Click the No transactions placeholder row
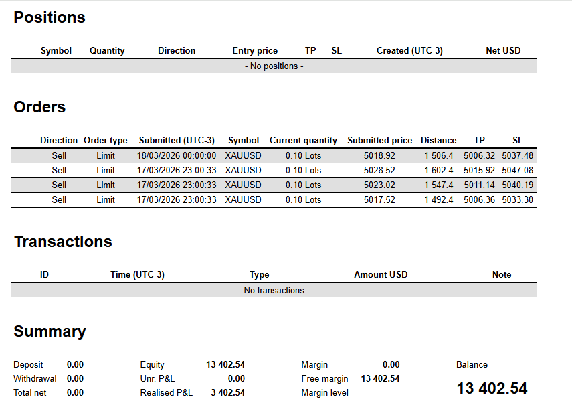Image resolution: width=572 pixels, height=401 pixels. point(274,290)
